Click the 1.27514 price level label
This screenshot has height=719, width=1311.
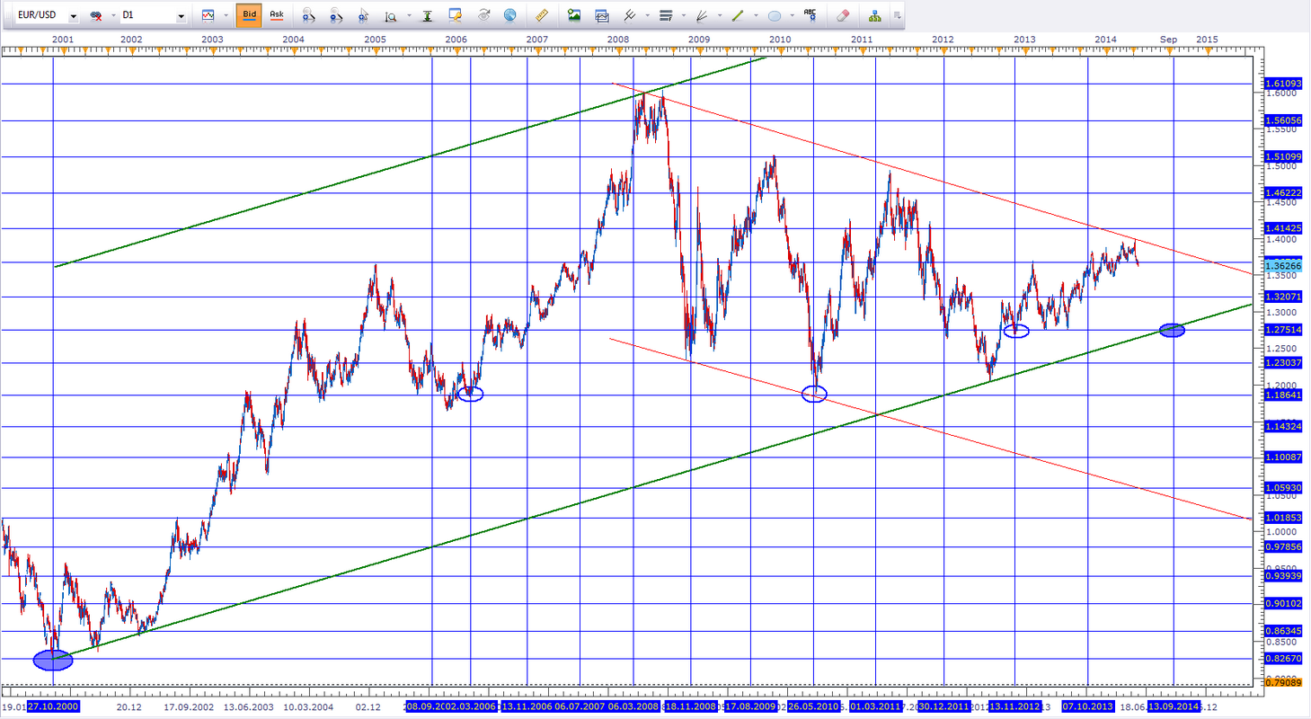1282,330
